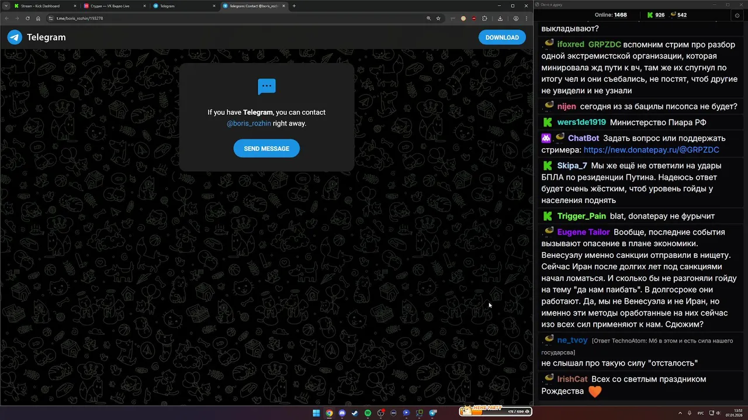Go back in the browser
The height and width of the screenshot is (420, 748).
(x=6, y=18)
